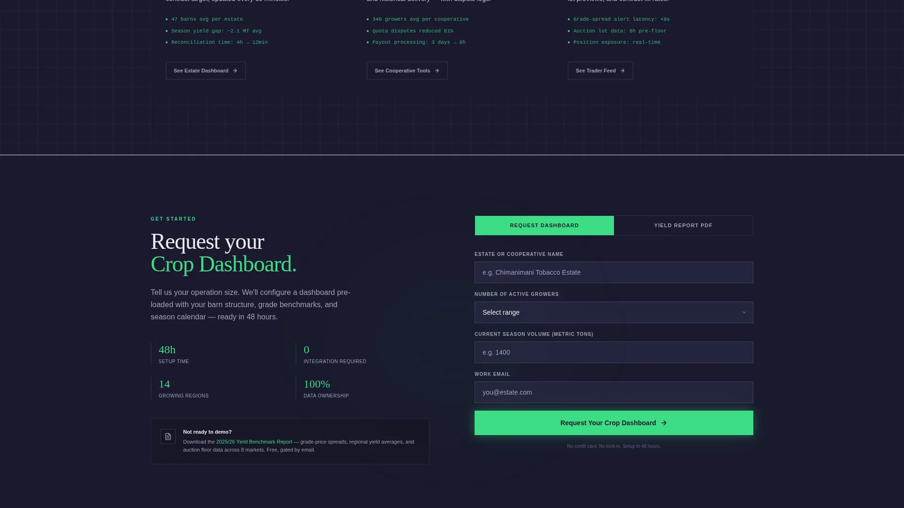Focus the Work Email field

point(614,392)
